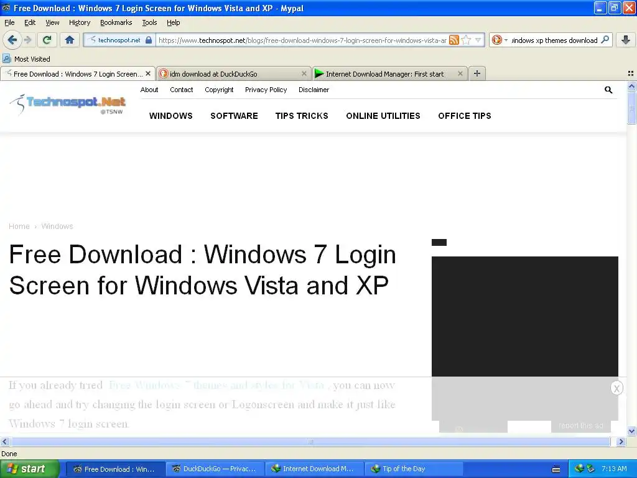Click the Home breadcrumb link
The height and width of the screenshot is (478, 637).
19,227
